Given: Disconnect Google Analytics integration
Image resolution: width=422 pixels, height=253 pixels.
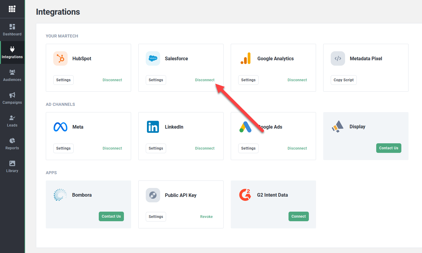Looking at the screenshot, I should [x=297, y=80].
